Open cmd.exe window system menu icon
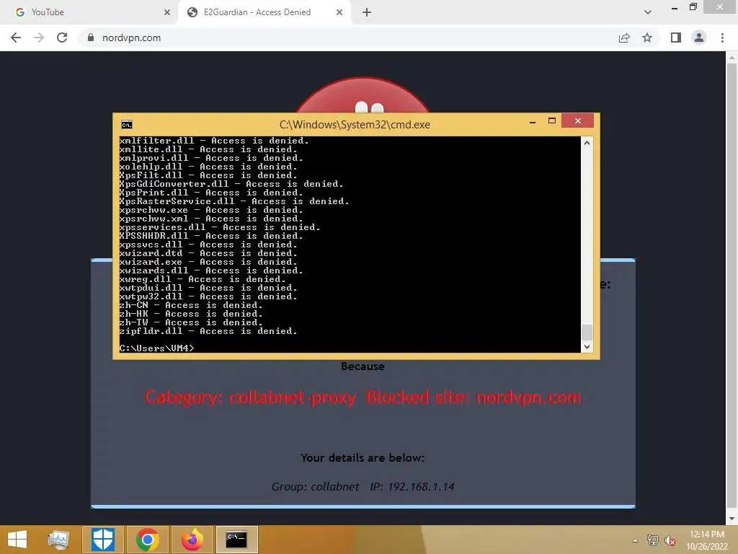738x554 pixels. click(x=127, y=124)
